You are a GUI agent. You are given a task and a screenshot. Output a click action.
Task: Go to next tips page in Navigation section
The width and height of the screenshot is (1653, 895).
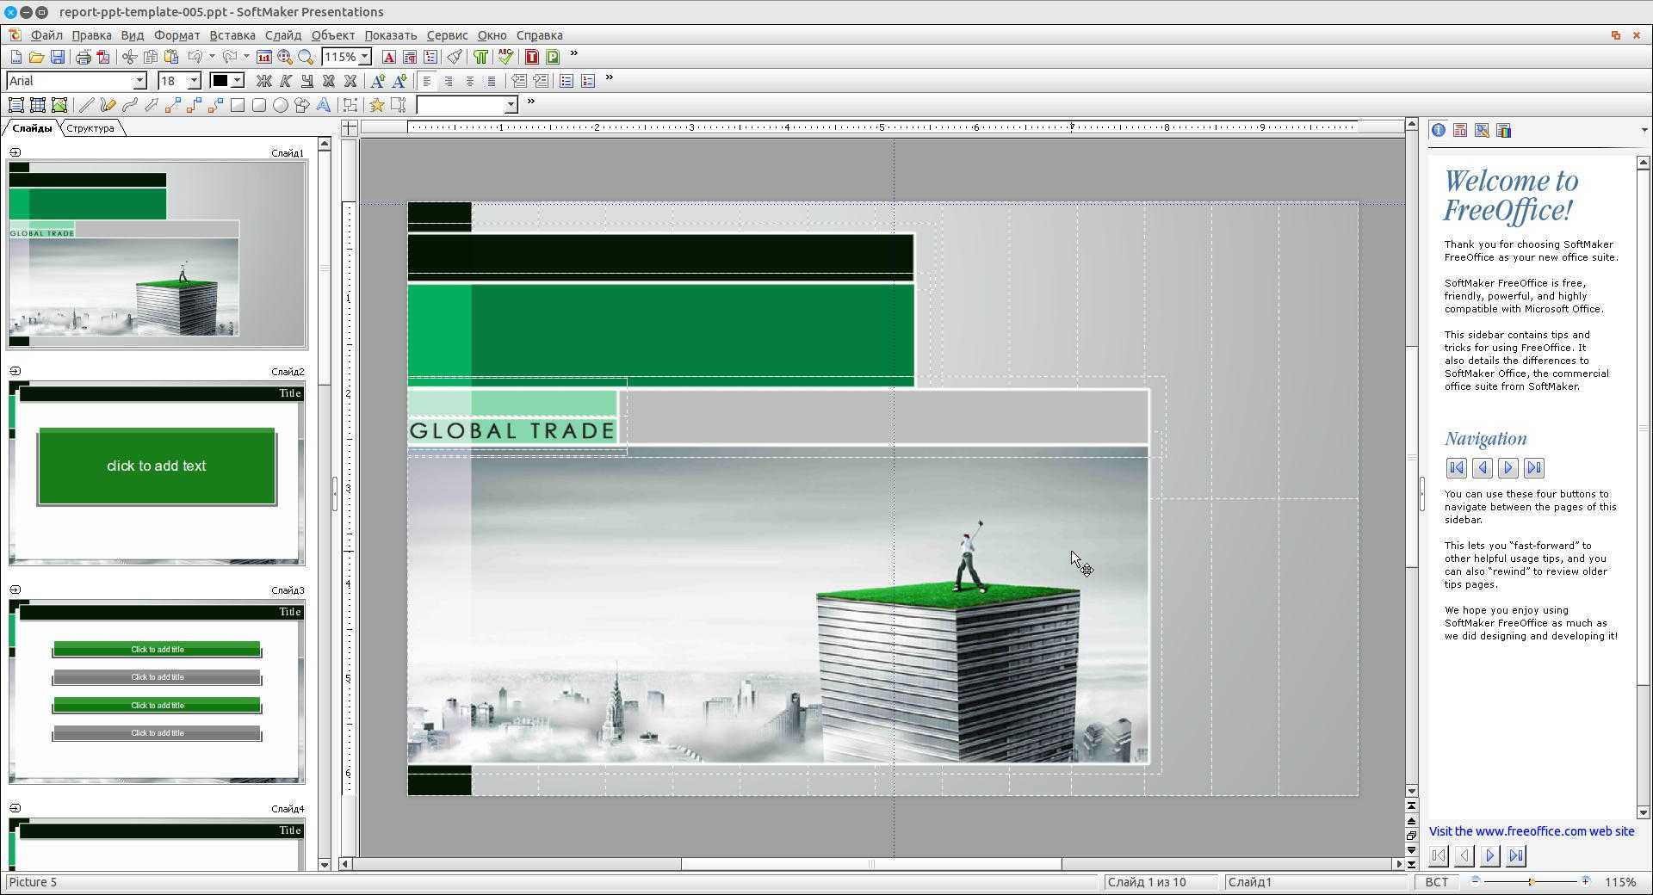(1508, 468)
